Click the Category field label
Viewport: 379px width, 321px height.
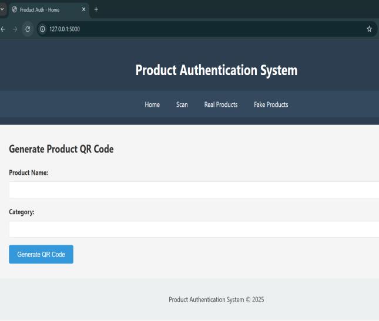22,212
